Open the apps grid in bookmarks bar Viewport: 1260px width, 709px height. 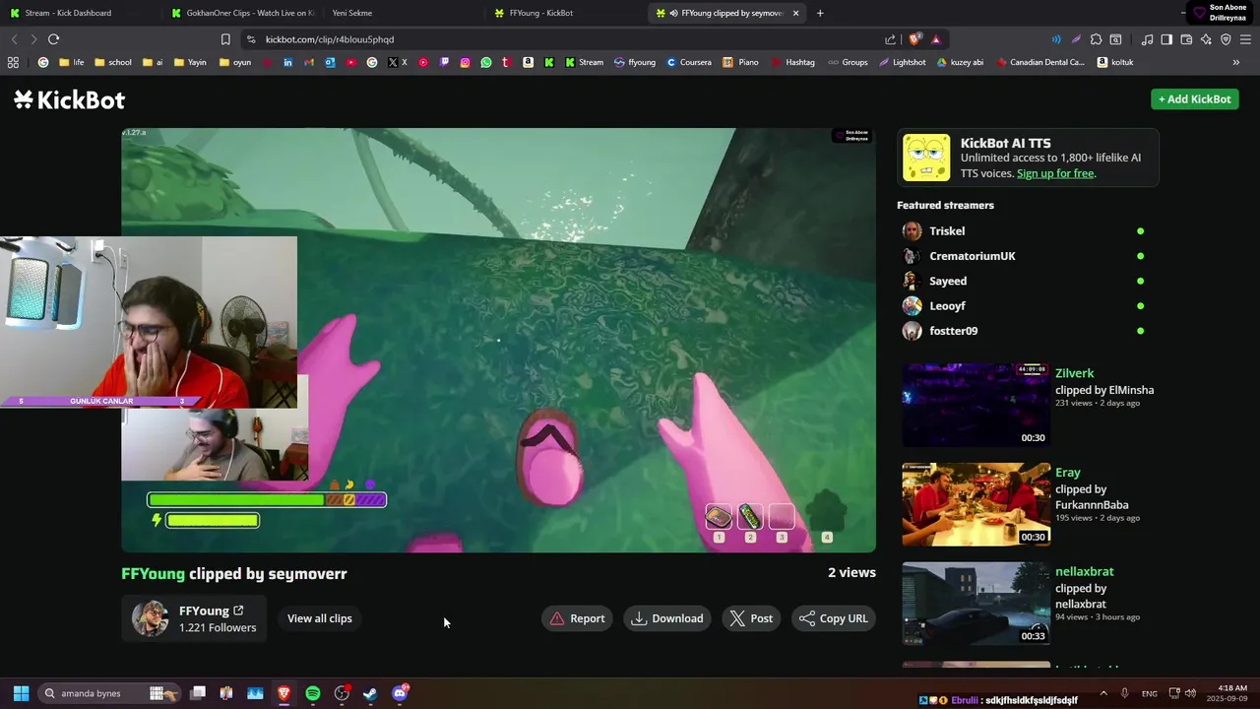point(13,62)
